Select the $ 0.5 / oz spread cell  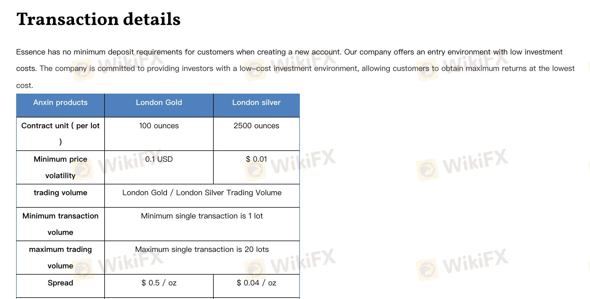coord(159,286)
